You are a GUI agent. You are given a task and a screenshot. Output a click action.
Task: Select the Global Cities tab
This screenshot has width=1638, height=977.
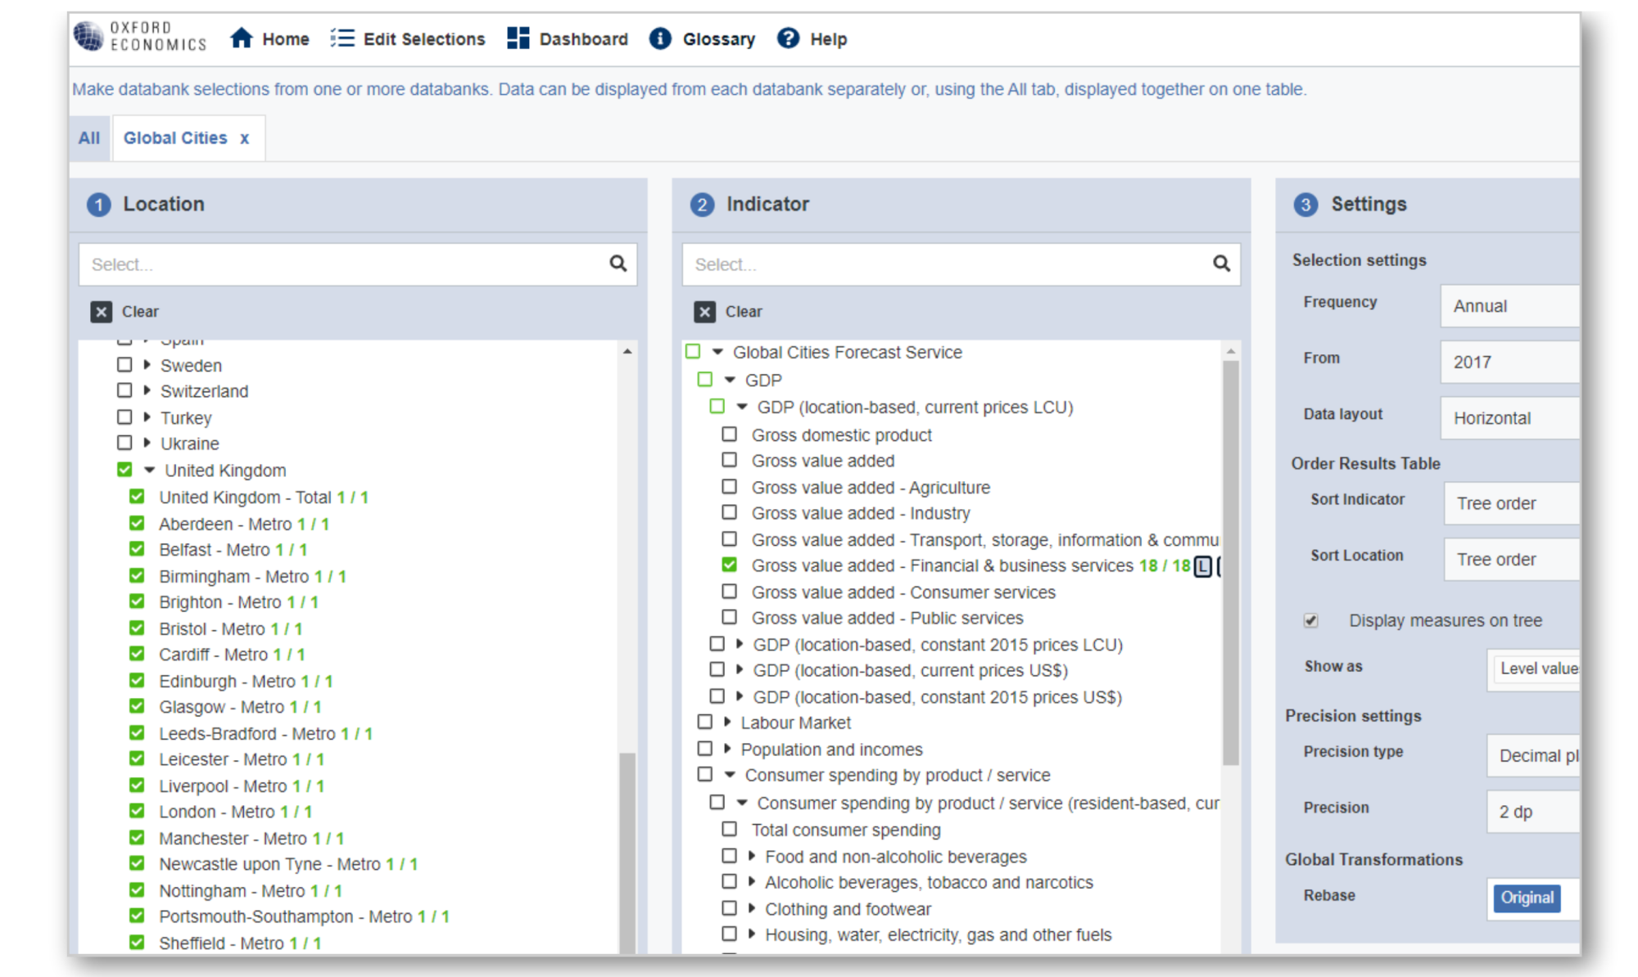pyautogui.click(x=175, y=138)
